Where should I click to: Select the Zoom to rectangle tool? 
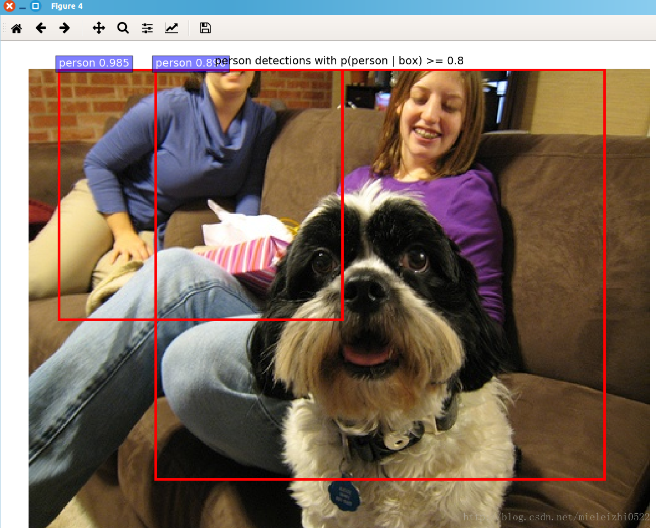point(123,28)
